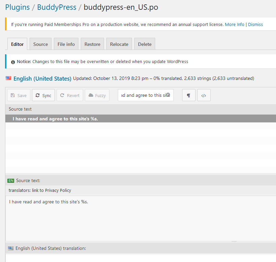
Task: Go to BuddyPress breadcrumb link
Action: (57, 7)
